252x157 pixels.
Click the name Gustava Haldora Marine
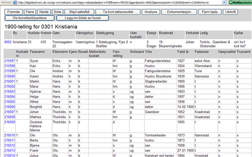pos(36,126)
